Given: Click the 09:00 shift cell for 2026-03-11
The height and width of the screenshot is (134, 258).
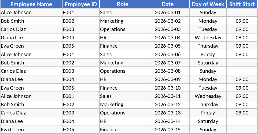Looking at the screenshot, I should pos(242,96).
